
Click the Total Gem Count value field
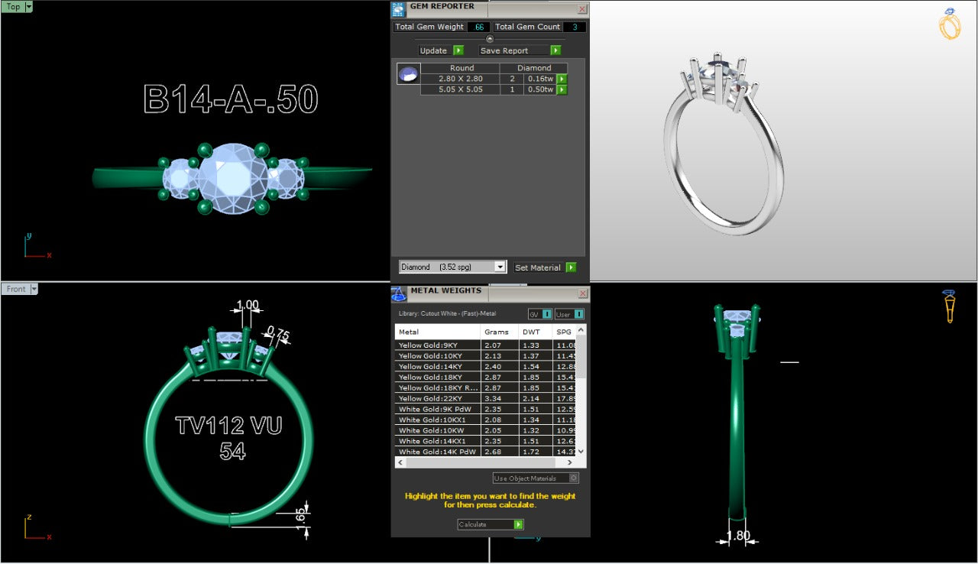coord(575,27)
